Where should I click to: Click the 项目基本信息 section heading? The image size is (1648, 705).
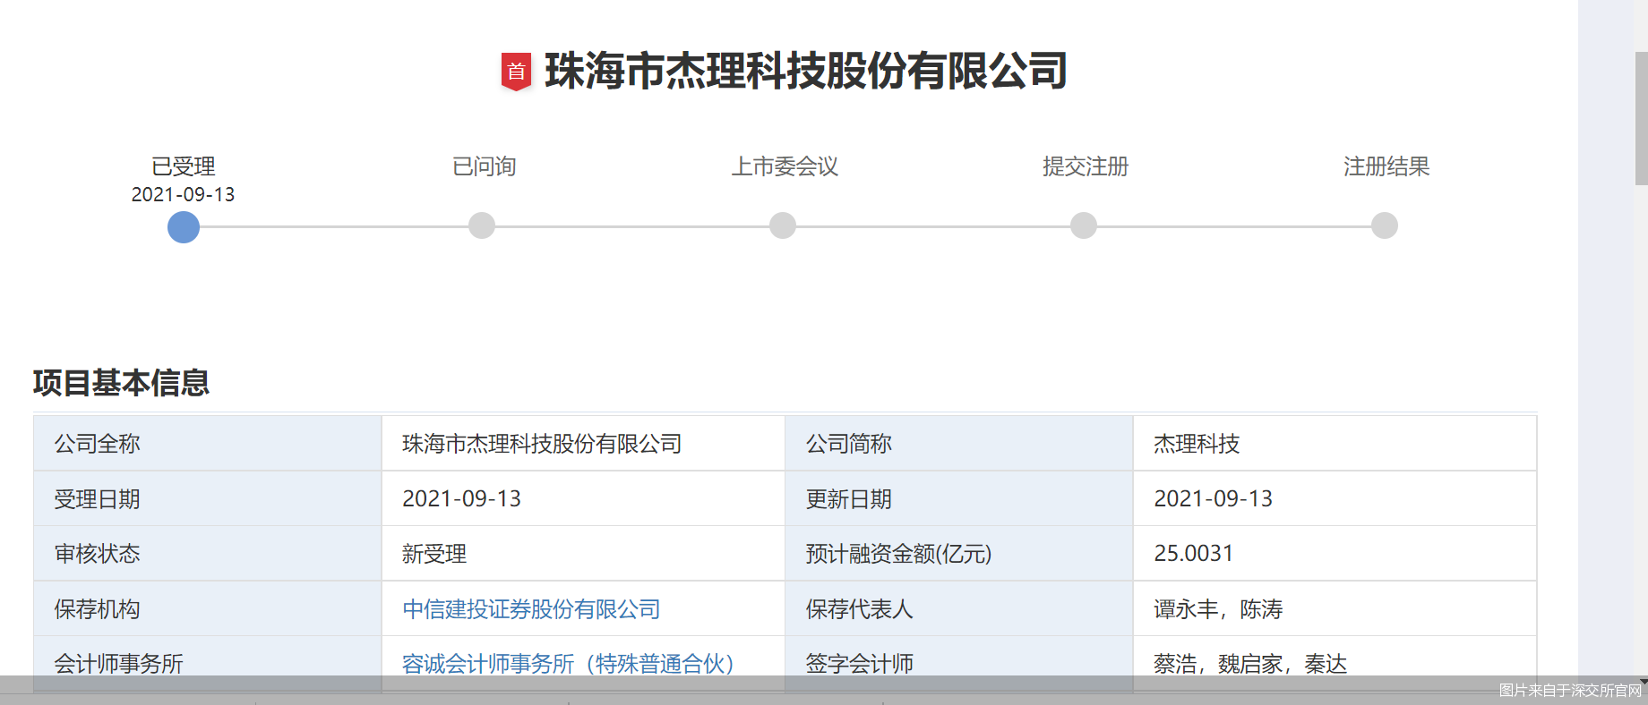[121, 383]
